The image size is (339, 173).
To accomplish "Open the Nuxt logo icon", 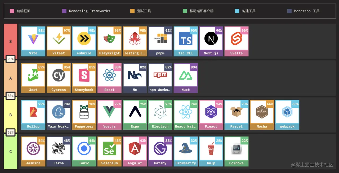I will point(186,76).
